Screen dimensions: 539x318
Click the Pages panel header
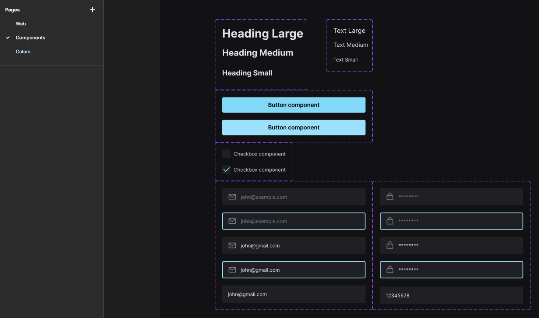coord(12,10)
